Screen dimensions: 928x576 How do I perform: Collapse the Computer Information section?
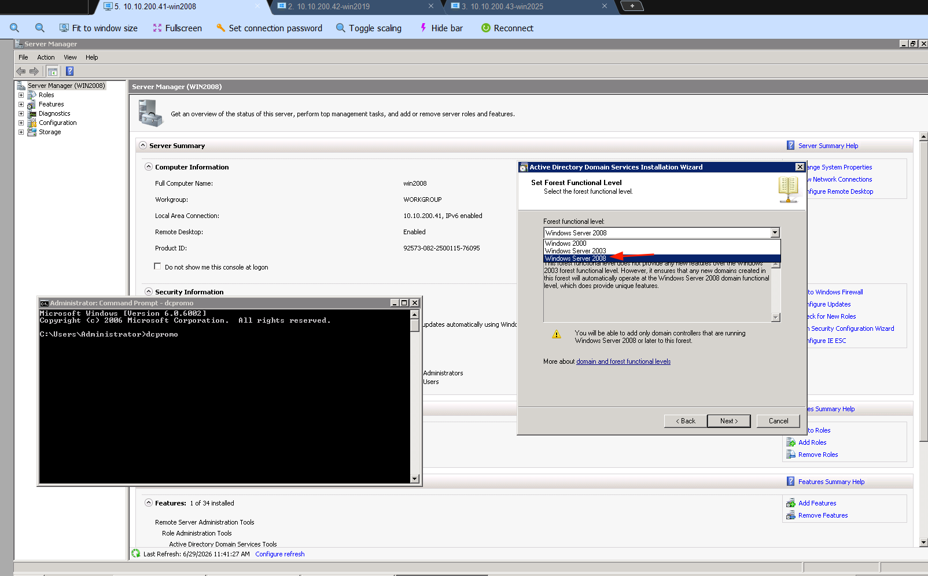click(x=149, y=167)
